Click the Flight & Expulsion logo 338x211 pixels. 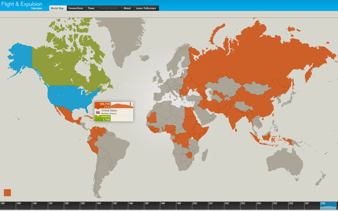click(22, 4)
